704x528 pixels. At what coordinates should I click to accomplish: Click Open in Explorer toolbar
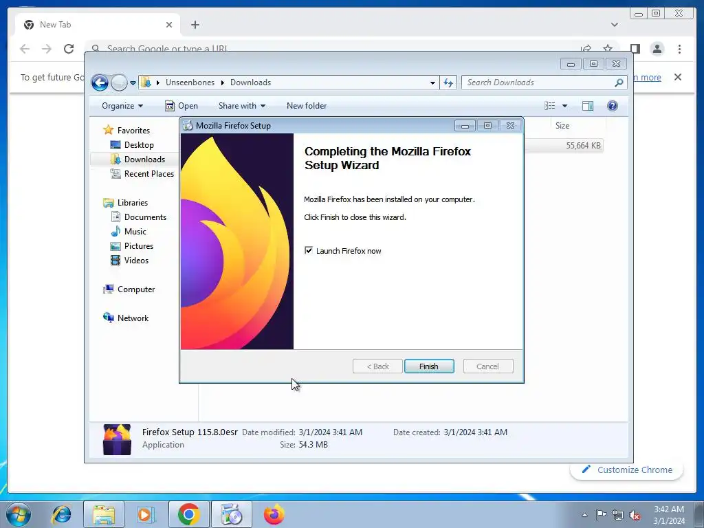[181, 106]
